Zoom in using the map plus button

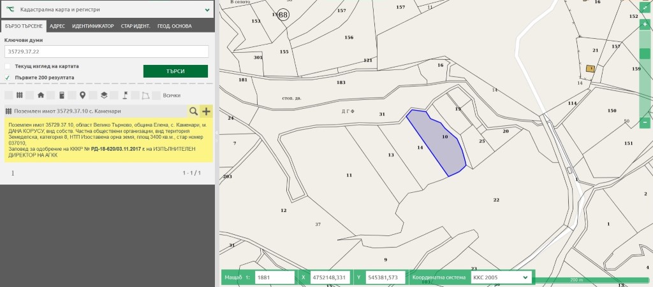tap(645, 24)
